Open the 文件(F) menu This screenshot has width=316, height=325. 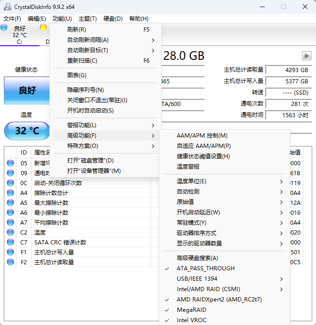pyautogui.click(x=12, y=19)
